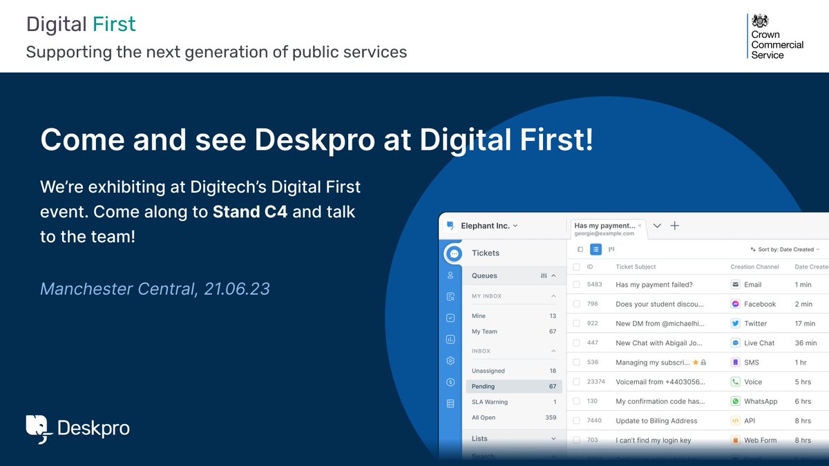
Task: Expand the Lists section chevron
Action: [x=553, y=438]
